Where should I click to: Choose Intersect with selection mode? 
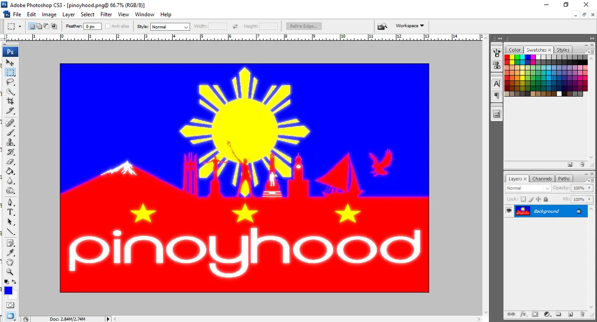54,27
